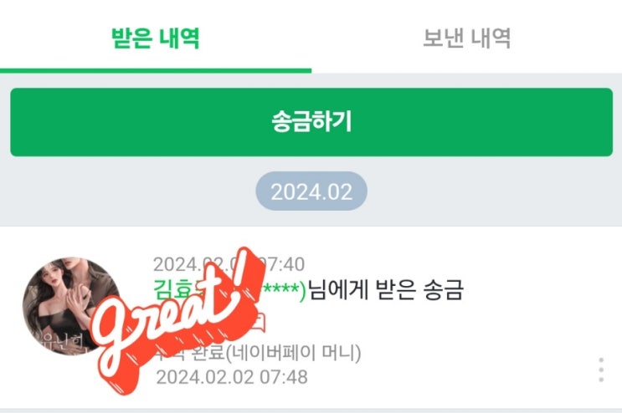Tap the green 송금하기 button
Screen dimensions: 622x413
tap(311, 122)
